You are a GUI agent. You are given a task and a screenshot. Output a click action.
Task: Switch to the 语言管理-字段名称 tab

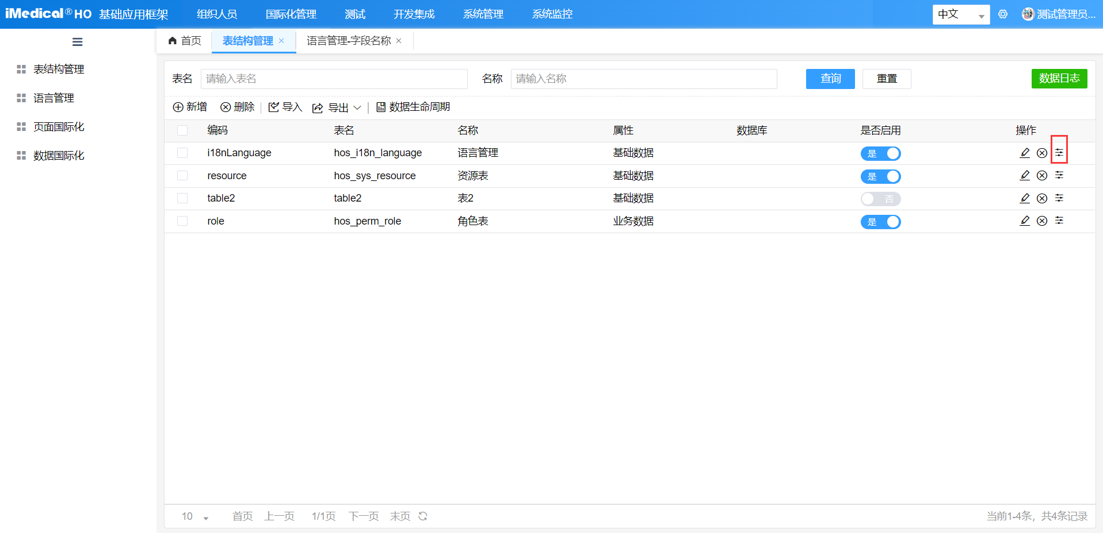pyautogui.click(x=348, y=41)
